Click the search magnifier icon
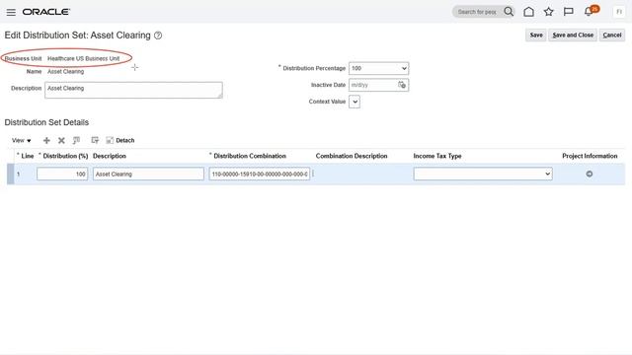 (x=509, y=12)
